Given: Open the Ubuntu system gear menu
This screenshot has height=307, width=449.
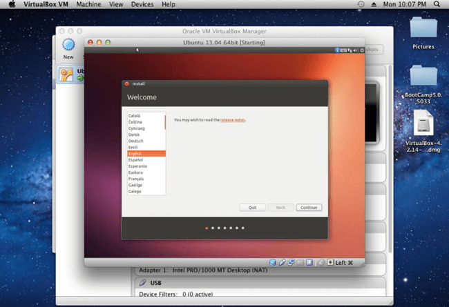Looking at the screenshot, I should click(362, 50).
